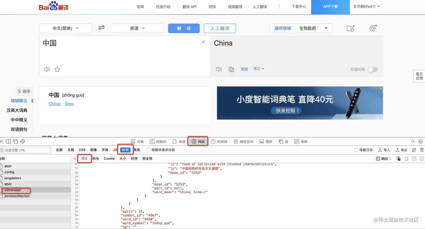Image resolution: width=425 pixels, height=229 pixels.
Task: Switch to the 元素 elements tab
Action: click(x=137, y=142)
